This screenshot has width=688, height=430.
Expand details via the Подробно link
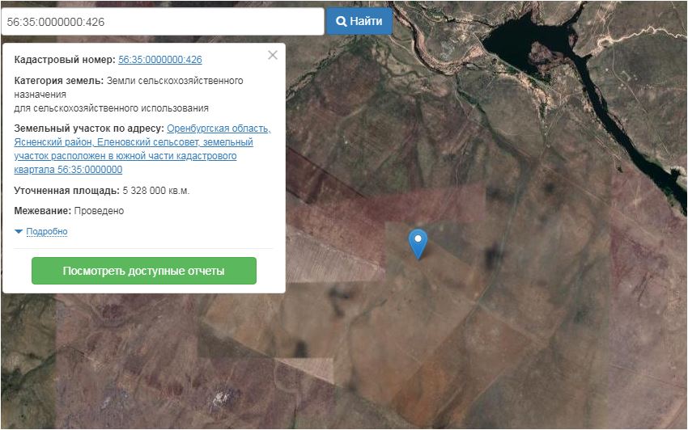[47, 232]
